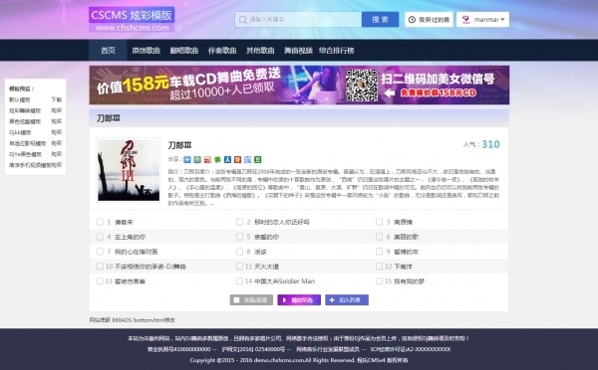Go to 首页 in navigation bar
Screen dimensions: 598x370
pyautogui.click(x=108, y=51)
